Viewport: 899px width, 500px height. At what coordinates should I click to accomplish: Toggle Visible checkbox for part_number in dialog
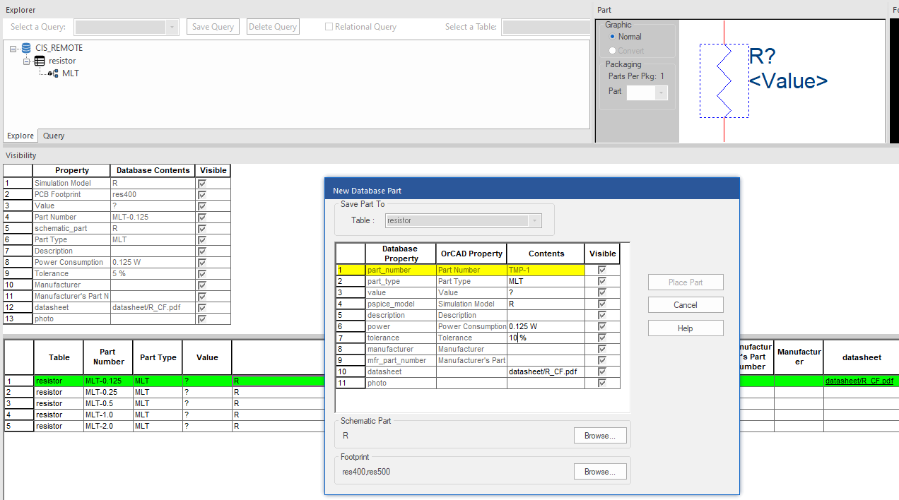pyautogui.click(x=602, y=270)
